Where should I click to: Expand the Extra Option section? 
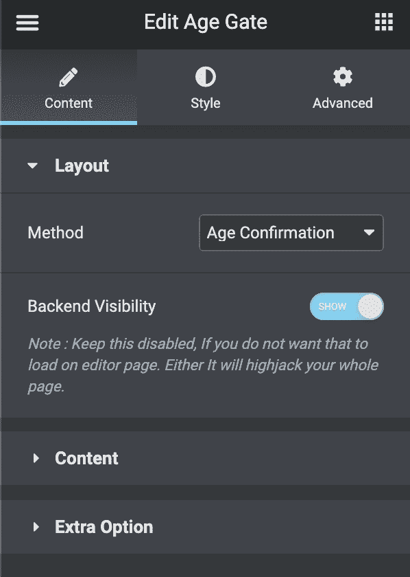click(103, 527)
